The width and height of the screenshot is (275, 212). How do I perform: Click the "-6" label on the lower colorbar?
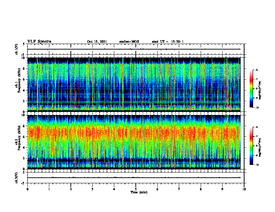(256, 127)
